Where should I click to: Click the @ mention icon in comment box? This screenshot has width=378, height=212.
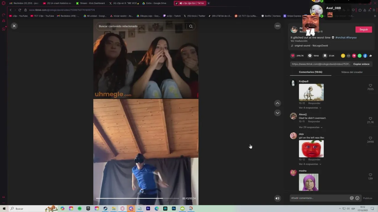(x=352, y=198)
